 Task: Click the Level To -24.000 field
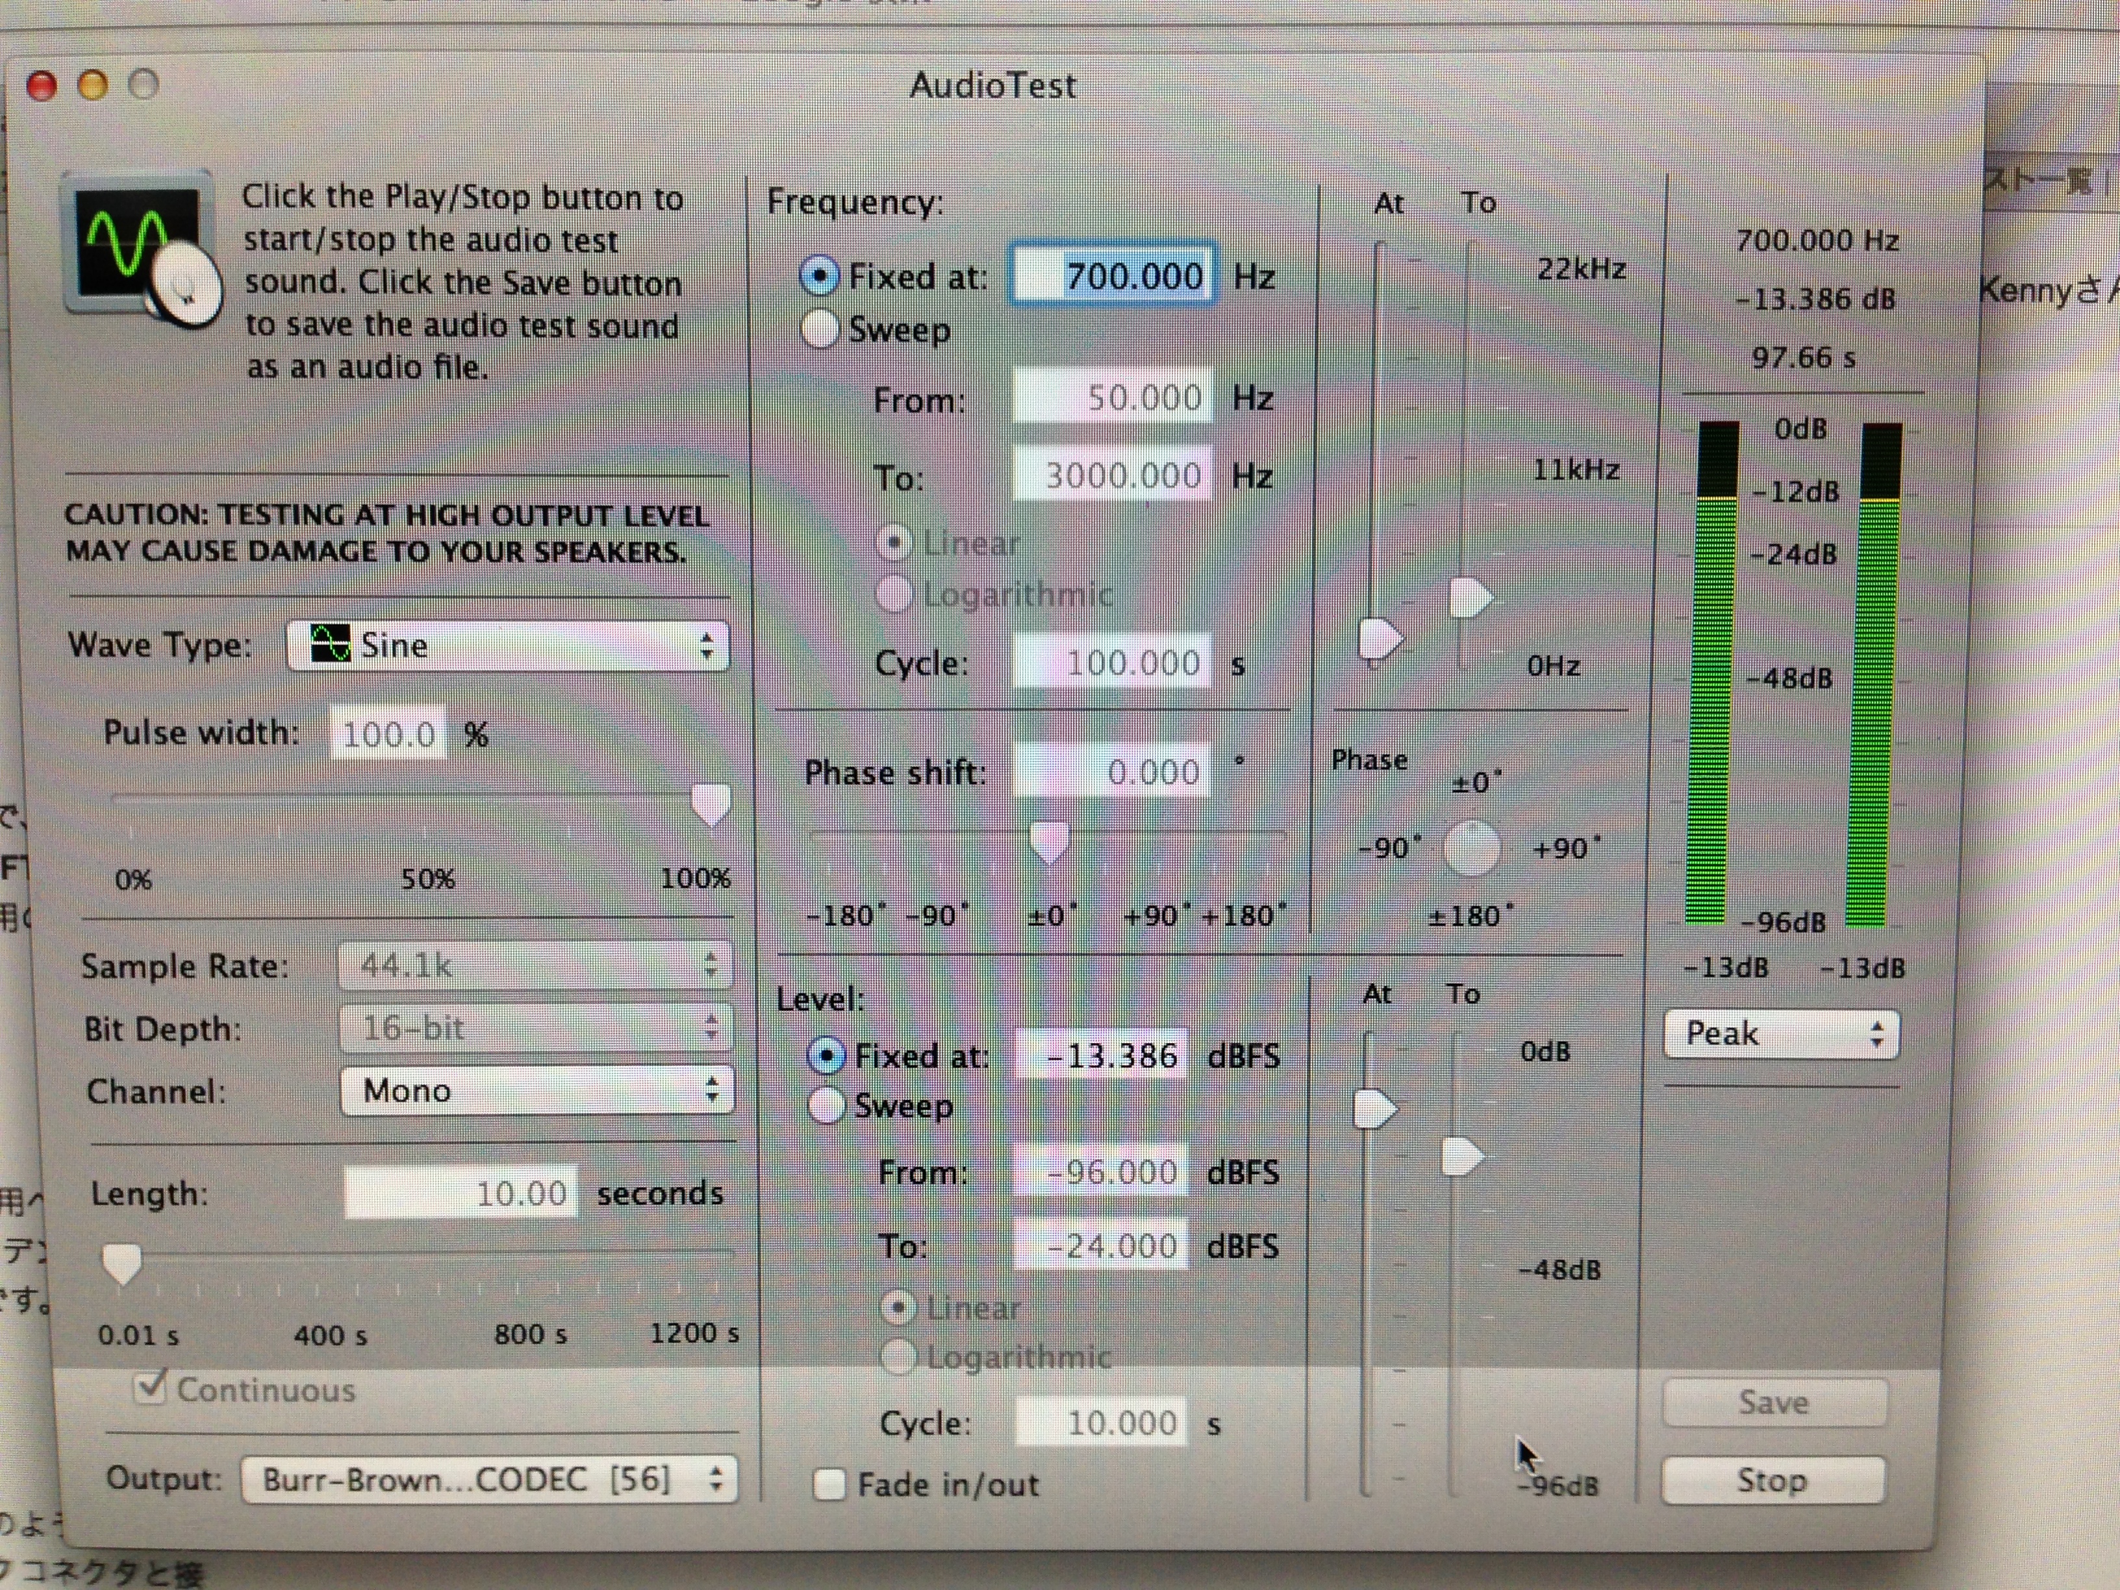tap(1100, 1246)
